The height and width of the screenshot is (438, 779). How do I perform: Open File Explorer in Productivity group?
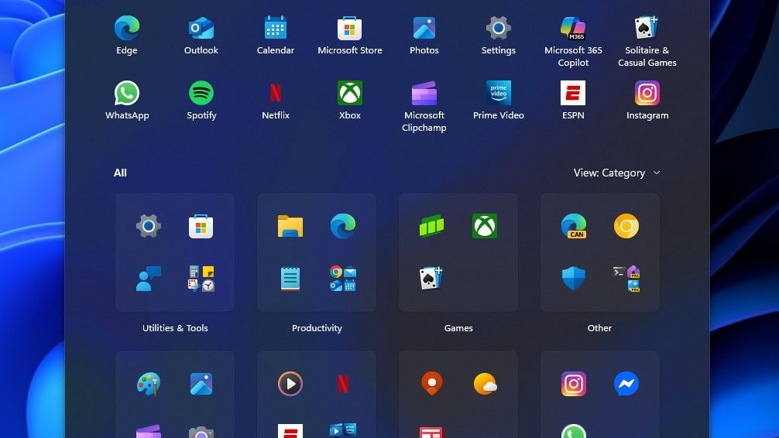[x=290, y=226]
